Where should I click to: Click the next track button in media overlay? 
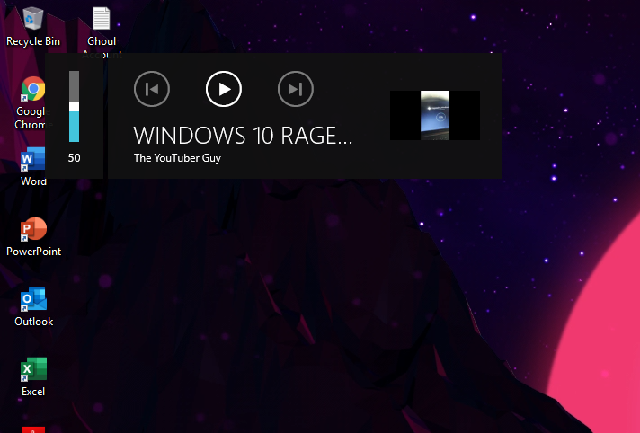(x=296, y=89)
